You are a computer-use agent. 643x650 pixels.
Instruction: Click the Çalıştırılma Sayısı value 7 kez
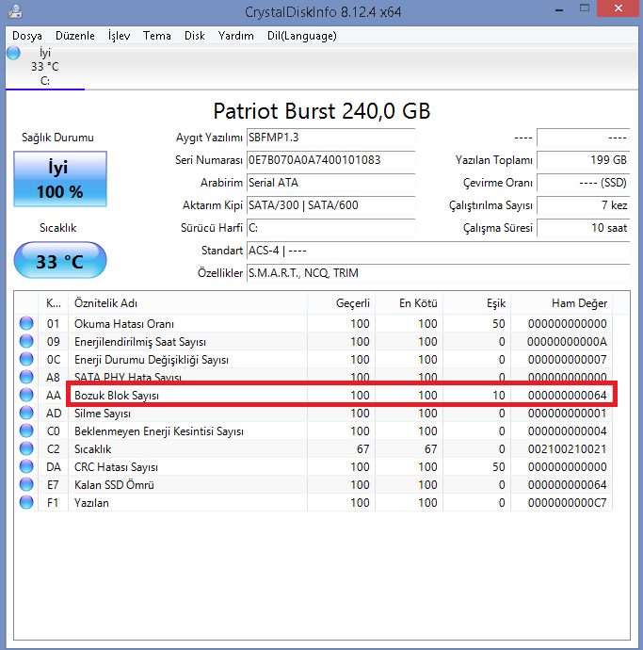click(x=584, y=205)
